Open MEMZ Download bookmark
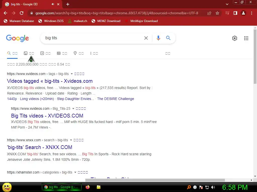The height and width of the screenshot is (192, 257). pyautogui.click(x=106, y=21)
